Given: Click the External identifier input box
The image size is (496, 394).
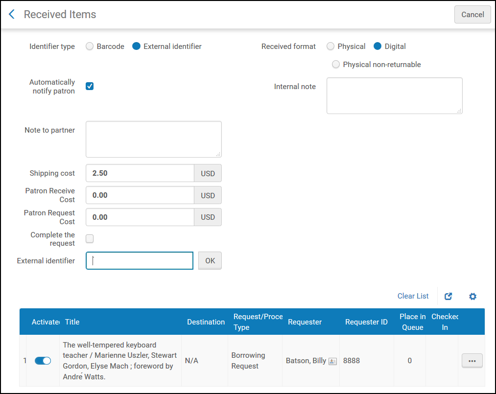Looking at the screenshot, I should [140, 260].
